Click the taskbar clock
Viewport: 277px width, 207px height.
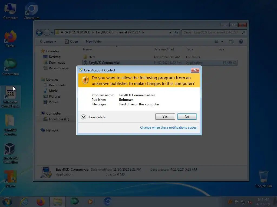click(263, 202)
